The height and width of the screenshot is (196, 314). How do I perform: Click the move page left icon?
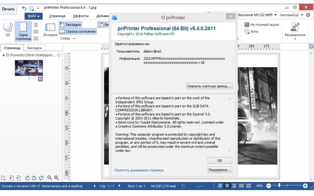[12, 178]
